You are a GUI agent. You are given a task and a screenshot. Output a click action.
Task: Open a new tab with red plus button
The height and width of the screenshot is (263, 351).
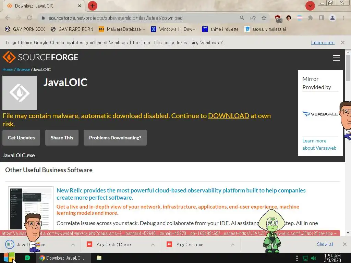pos(93,6)
